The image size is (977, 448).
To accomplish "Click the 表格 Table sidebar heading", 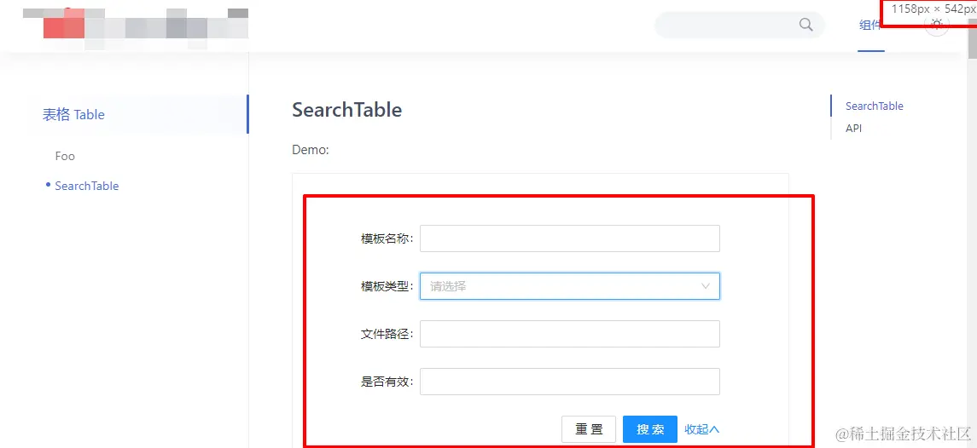I will (73, 114).
